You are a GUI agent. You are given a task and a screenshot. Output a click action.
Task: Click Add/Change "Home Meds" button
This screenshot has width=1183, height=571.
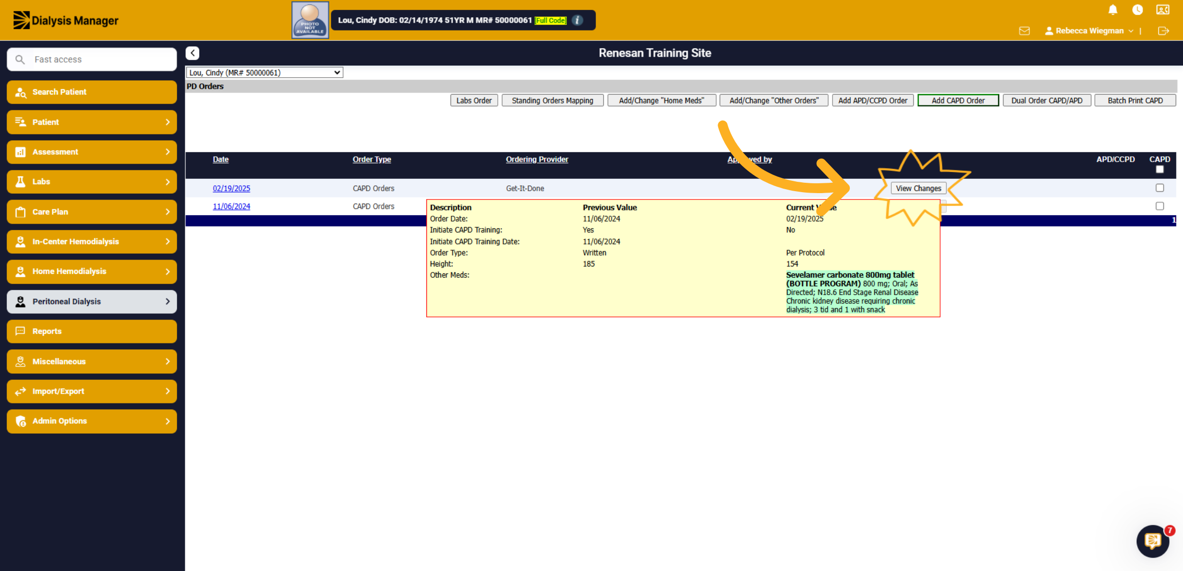point(661,101)
